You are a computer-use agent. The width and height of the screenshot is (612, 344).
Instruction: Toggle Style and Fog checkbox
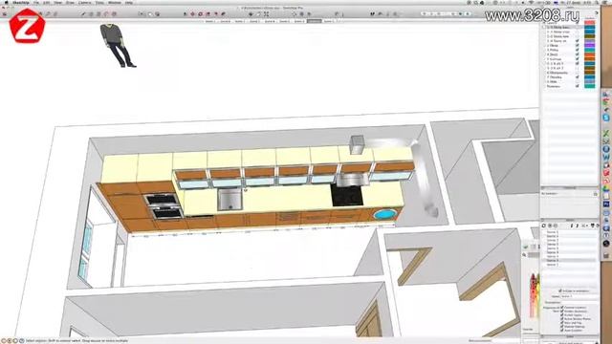coord(562,323)
